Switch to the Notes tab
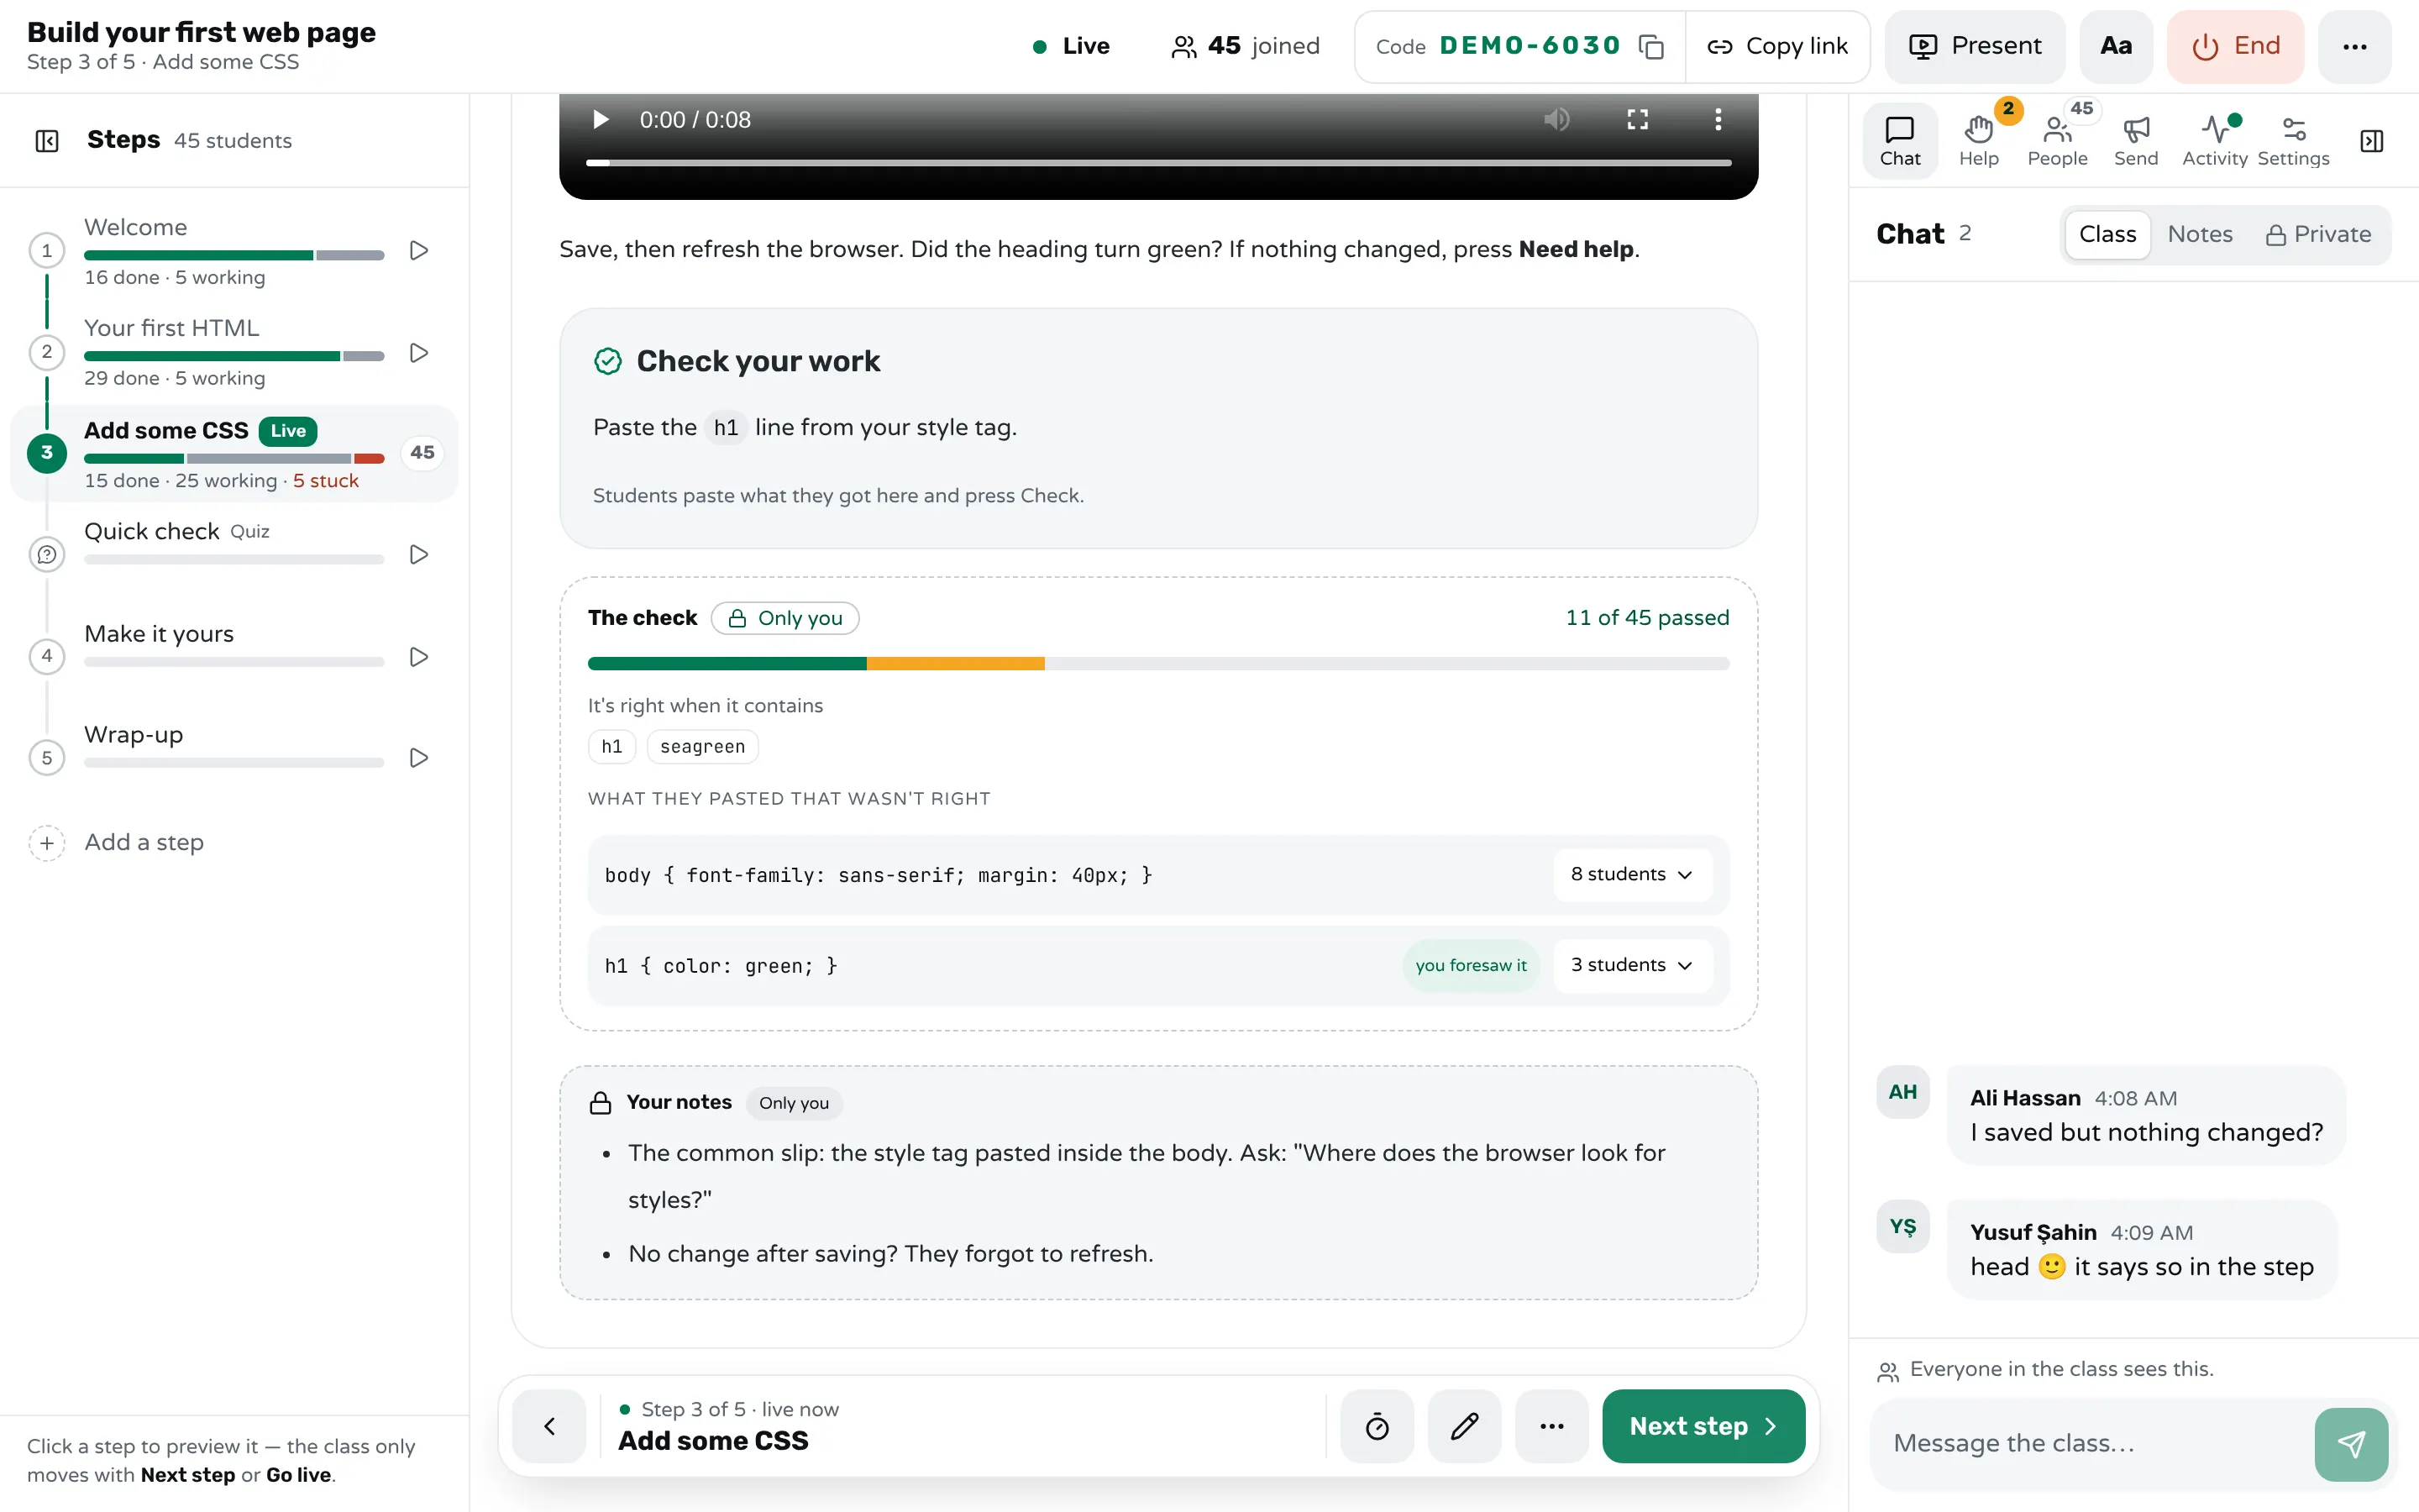2419x1512 pixels. coord(2199,234)
